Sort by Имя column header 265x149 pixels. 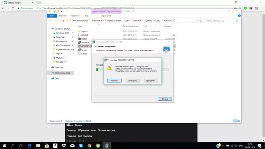click(80, 26)
